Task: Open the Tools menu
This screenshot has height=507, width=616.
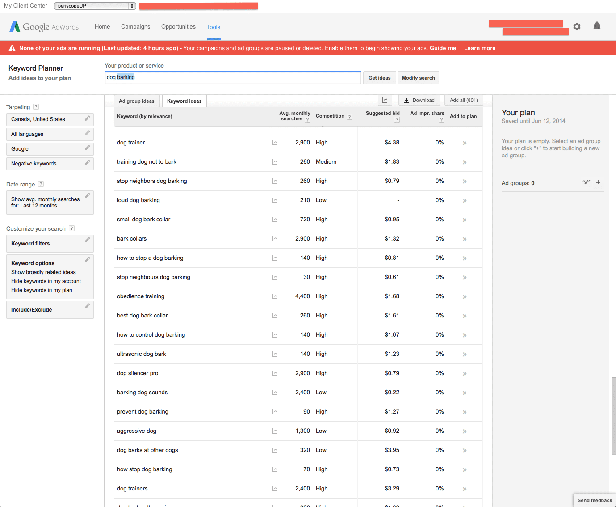Action: point(214,27)
